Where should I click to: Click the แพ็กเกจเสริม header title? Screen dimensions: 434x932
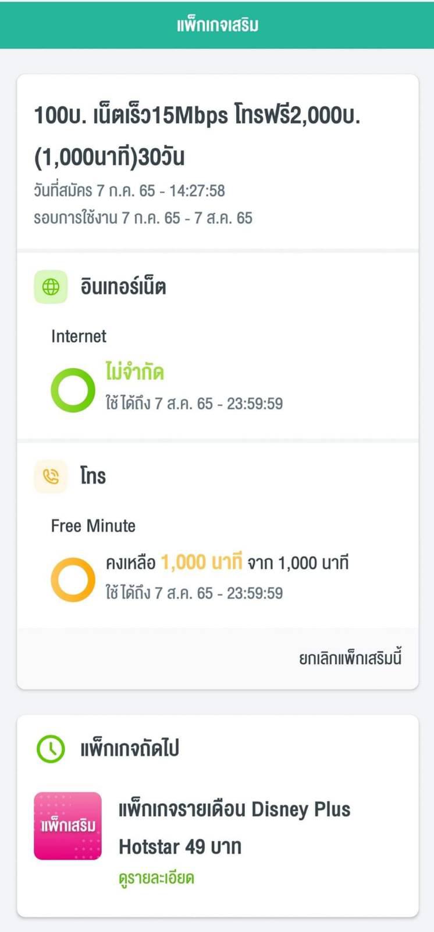pyautogui.click(x=218, y=25)
